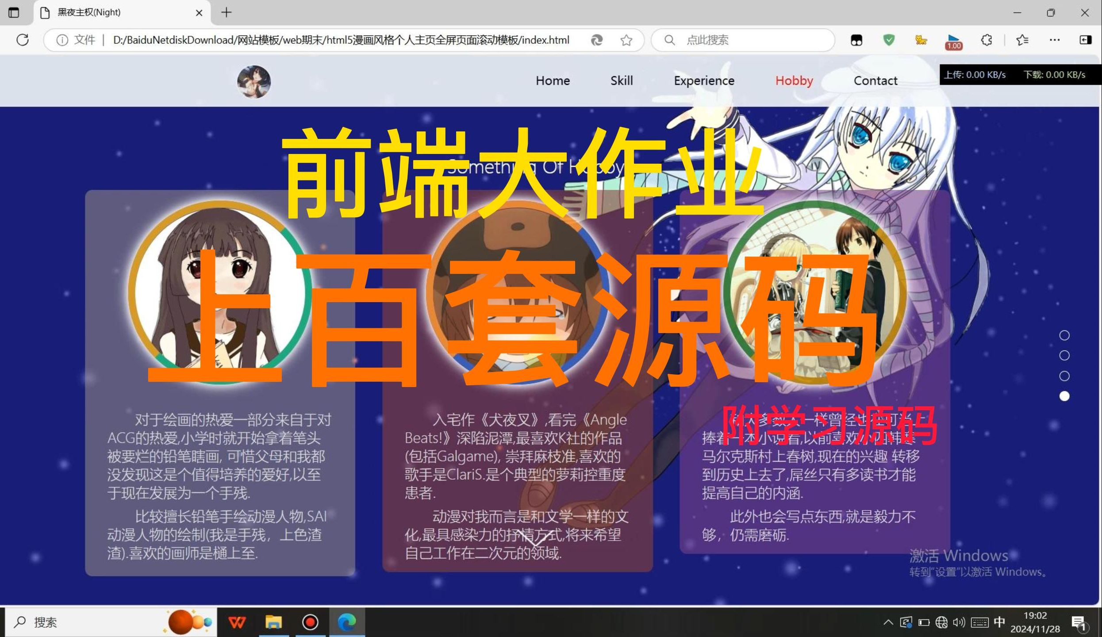Click the battery tray icon

click(924, 622)
